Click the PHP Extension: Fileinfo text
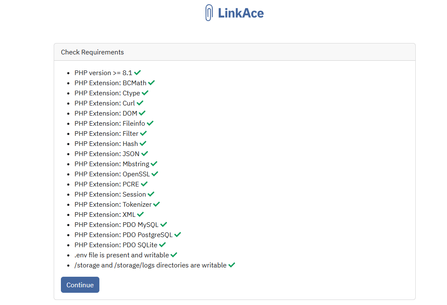The height and width of the screenshot is (305, 447). coord(110,123)
